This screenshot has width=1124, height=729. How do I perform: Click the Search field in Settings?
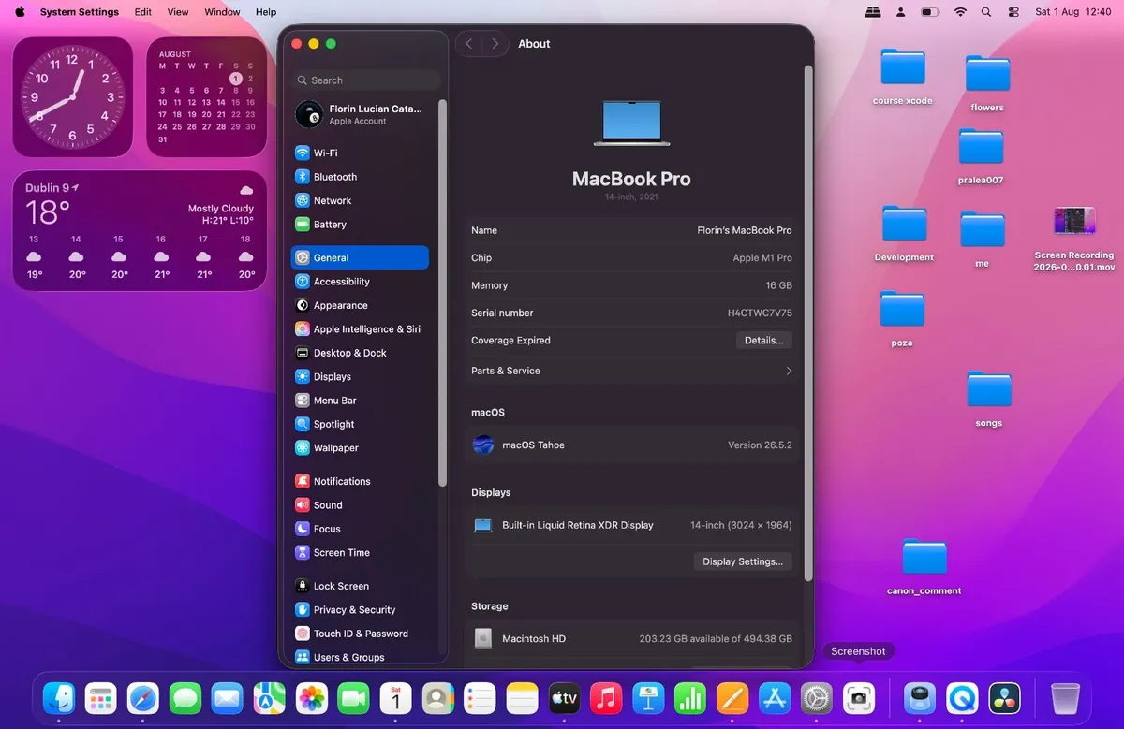(x=366, y=80)
